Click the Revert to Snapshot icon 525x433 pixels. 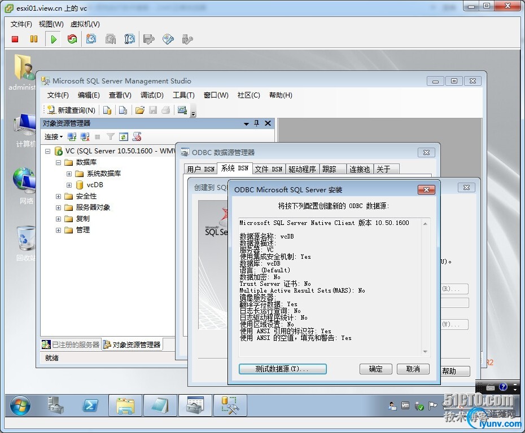pyautogui.click(x=111, y=39)
